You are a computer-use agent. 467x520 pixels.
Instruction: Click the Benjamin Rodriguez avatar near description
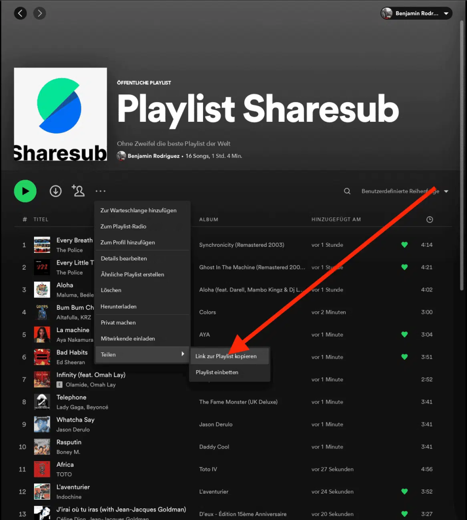[121, 156]
